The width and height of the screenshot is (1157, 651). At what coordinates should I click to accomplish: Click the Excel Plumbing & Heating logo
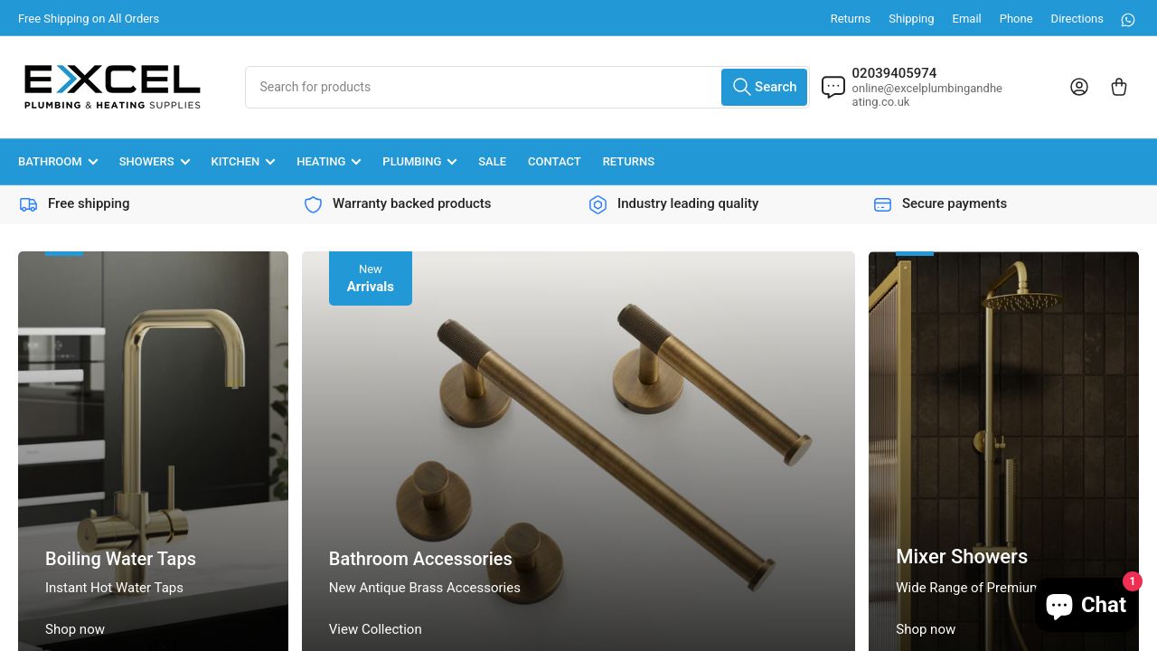(112, 87)
